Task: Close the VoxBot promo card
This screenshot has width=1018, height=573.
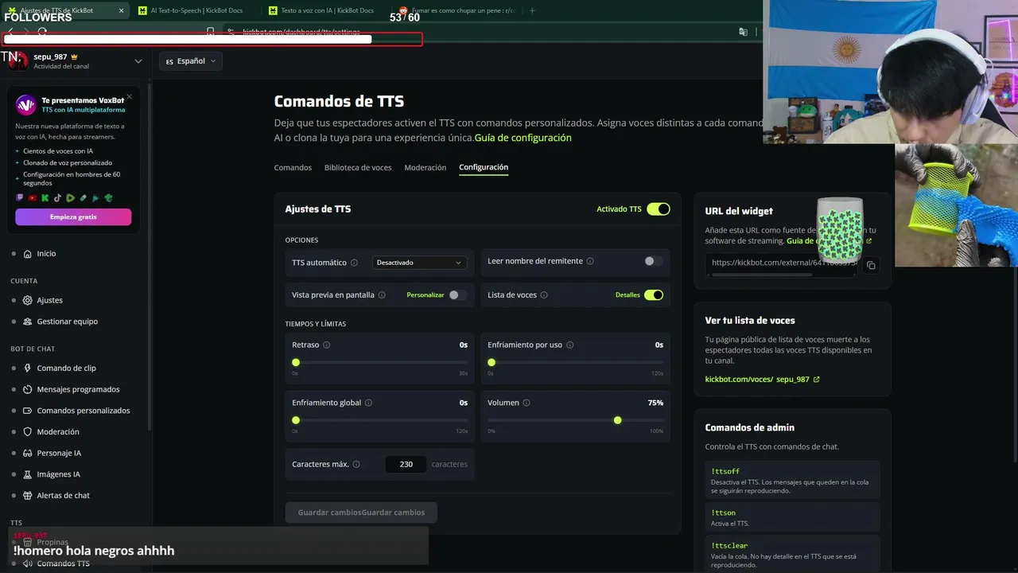Action: coord(130,97)
